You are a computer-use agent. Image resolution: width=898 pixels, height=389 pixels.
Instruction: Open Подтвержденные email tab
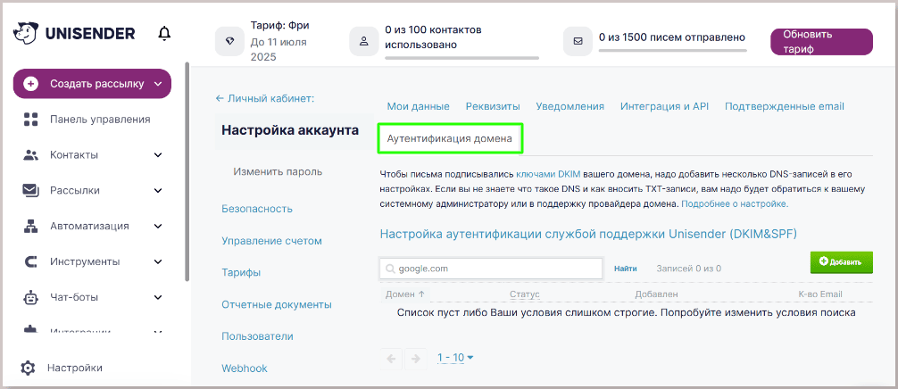[x=784, y=106]
